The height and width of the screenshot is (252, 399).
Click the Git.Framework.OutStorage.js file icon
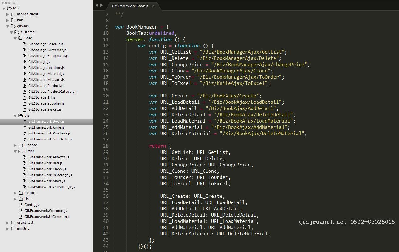(24, 187)
